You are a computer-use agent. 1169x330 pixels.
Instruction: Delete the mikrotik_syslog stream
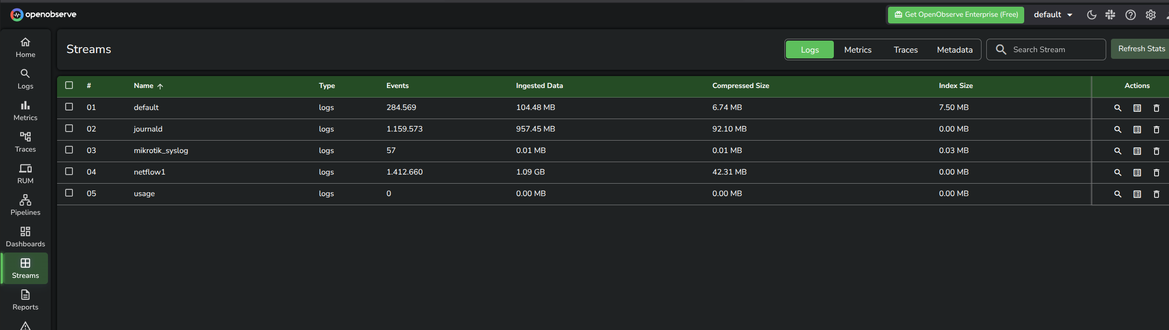click(1157, 151)
